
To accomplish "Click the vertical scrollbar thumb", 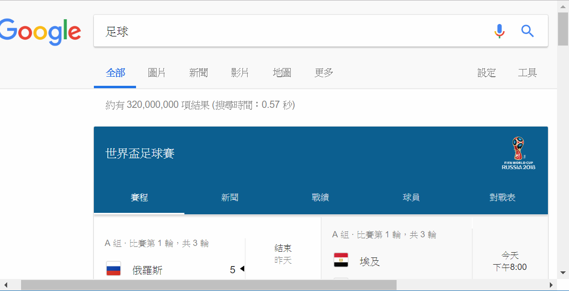I will 563,29.
